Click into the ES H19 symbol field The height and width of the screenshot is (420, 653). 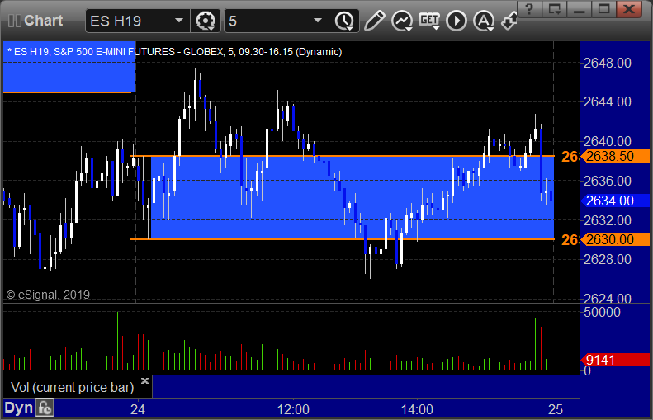click(137, 21)
